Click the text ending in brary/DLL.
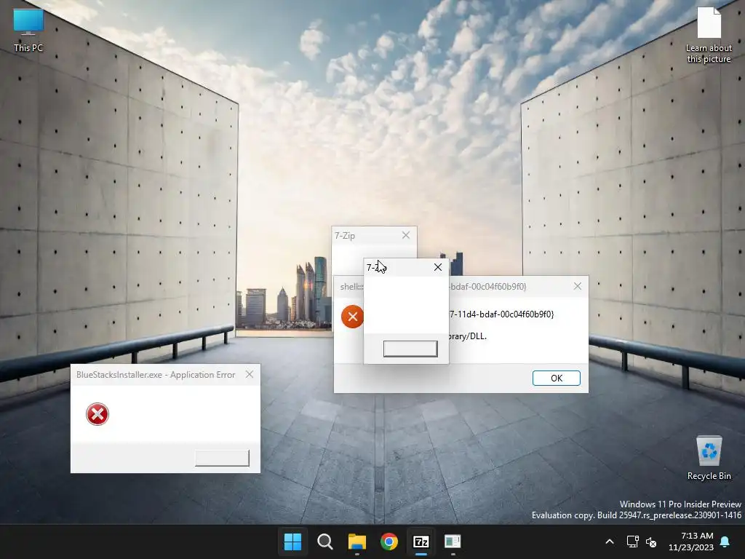 point(468,336)
